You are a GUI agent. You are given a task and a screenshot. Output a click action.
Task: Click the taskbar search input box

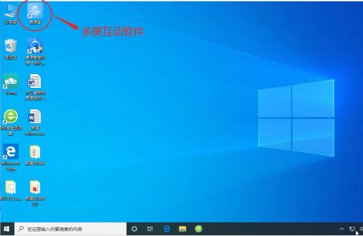[71, 229]
